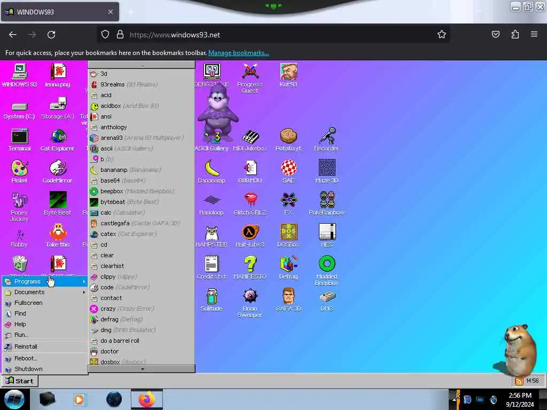Viewport: 547px width, 410px height.
Task: Launch the Terminal desktop icon
Action: tap(19, 140)
